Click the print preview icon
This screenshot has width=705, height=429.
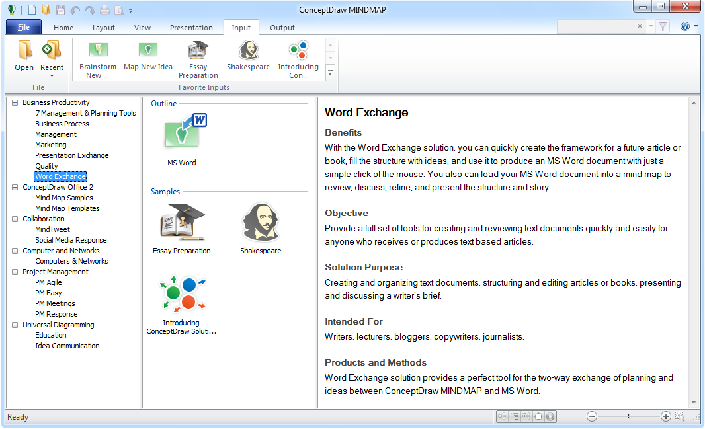click(119, 10)
